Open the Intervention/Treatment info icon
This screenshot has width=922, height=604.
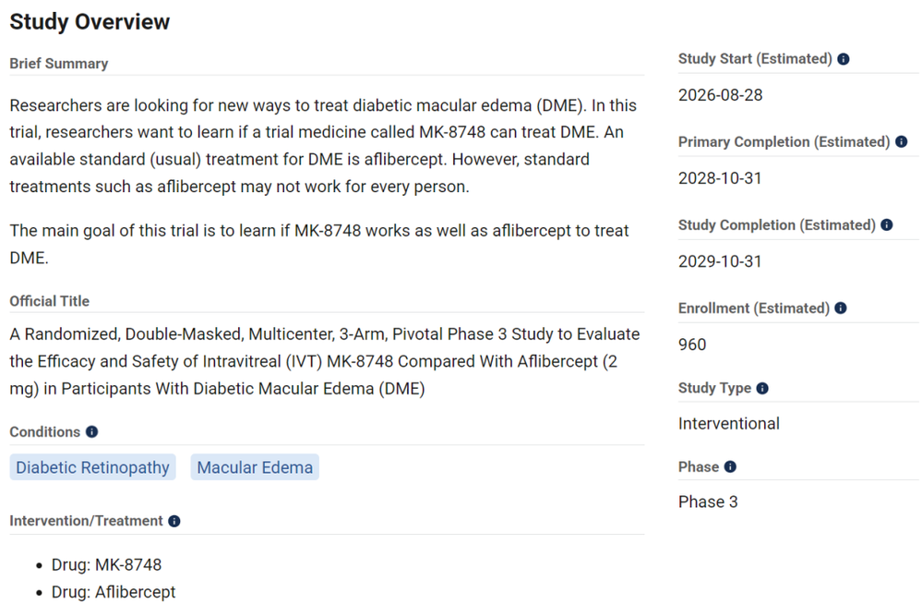174,521
